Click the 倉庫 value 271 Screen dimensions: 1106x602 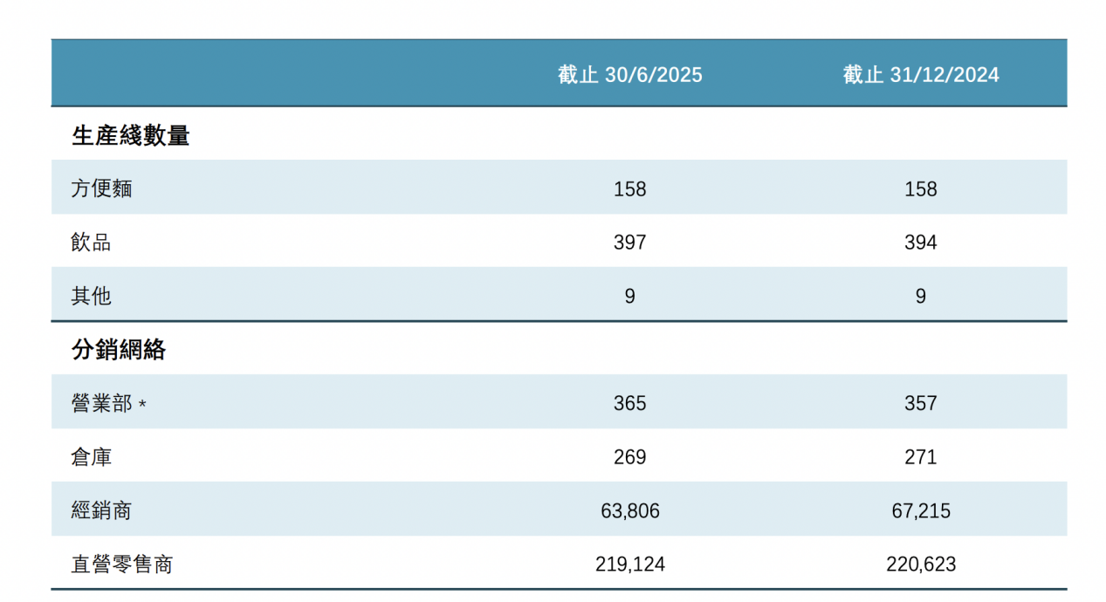[921, 457]
